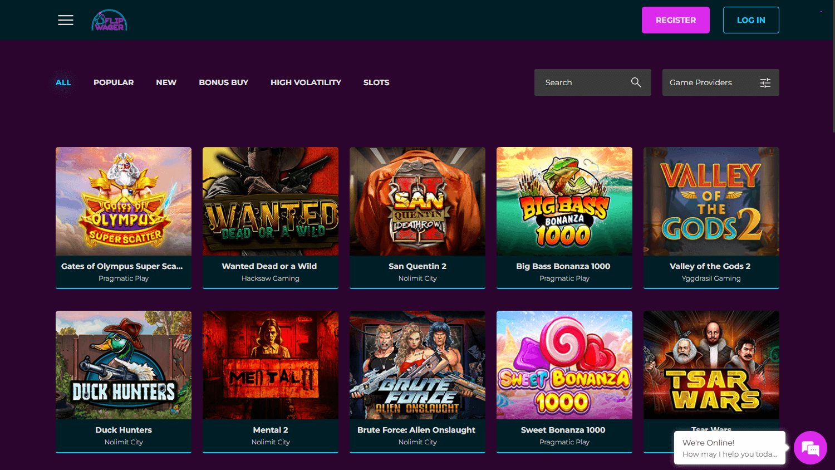Screen dimensions: 835x470
Task: Click the 'Duck Hunters' title text
Action: (x=124, y=430)
